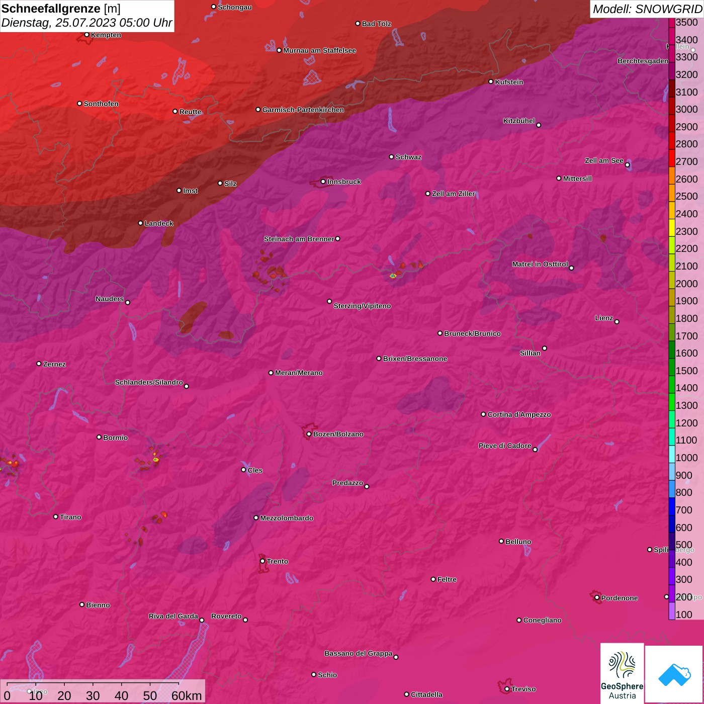Viewport: 704px width, 704px height.
Task: Select the Kufstein location marker
Action: (x=491, y=81)
